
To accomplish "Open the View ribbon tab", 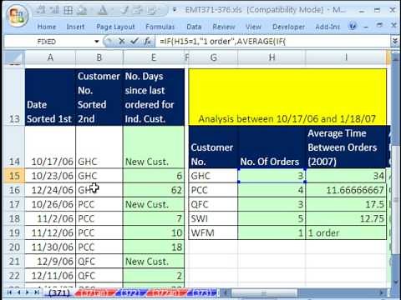I will click(253, 27).
